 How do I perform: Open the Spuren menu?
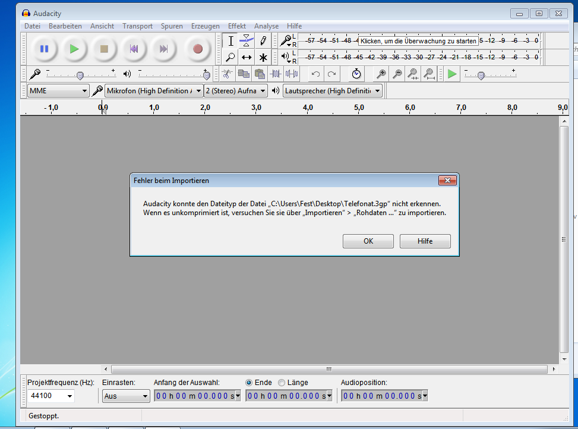(x=172, y=26)
